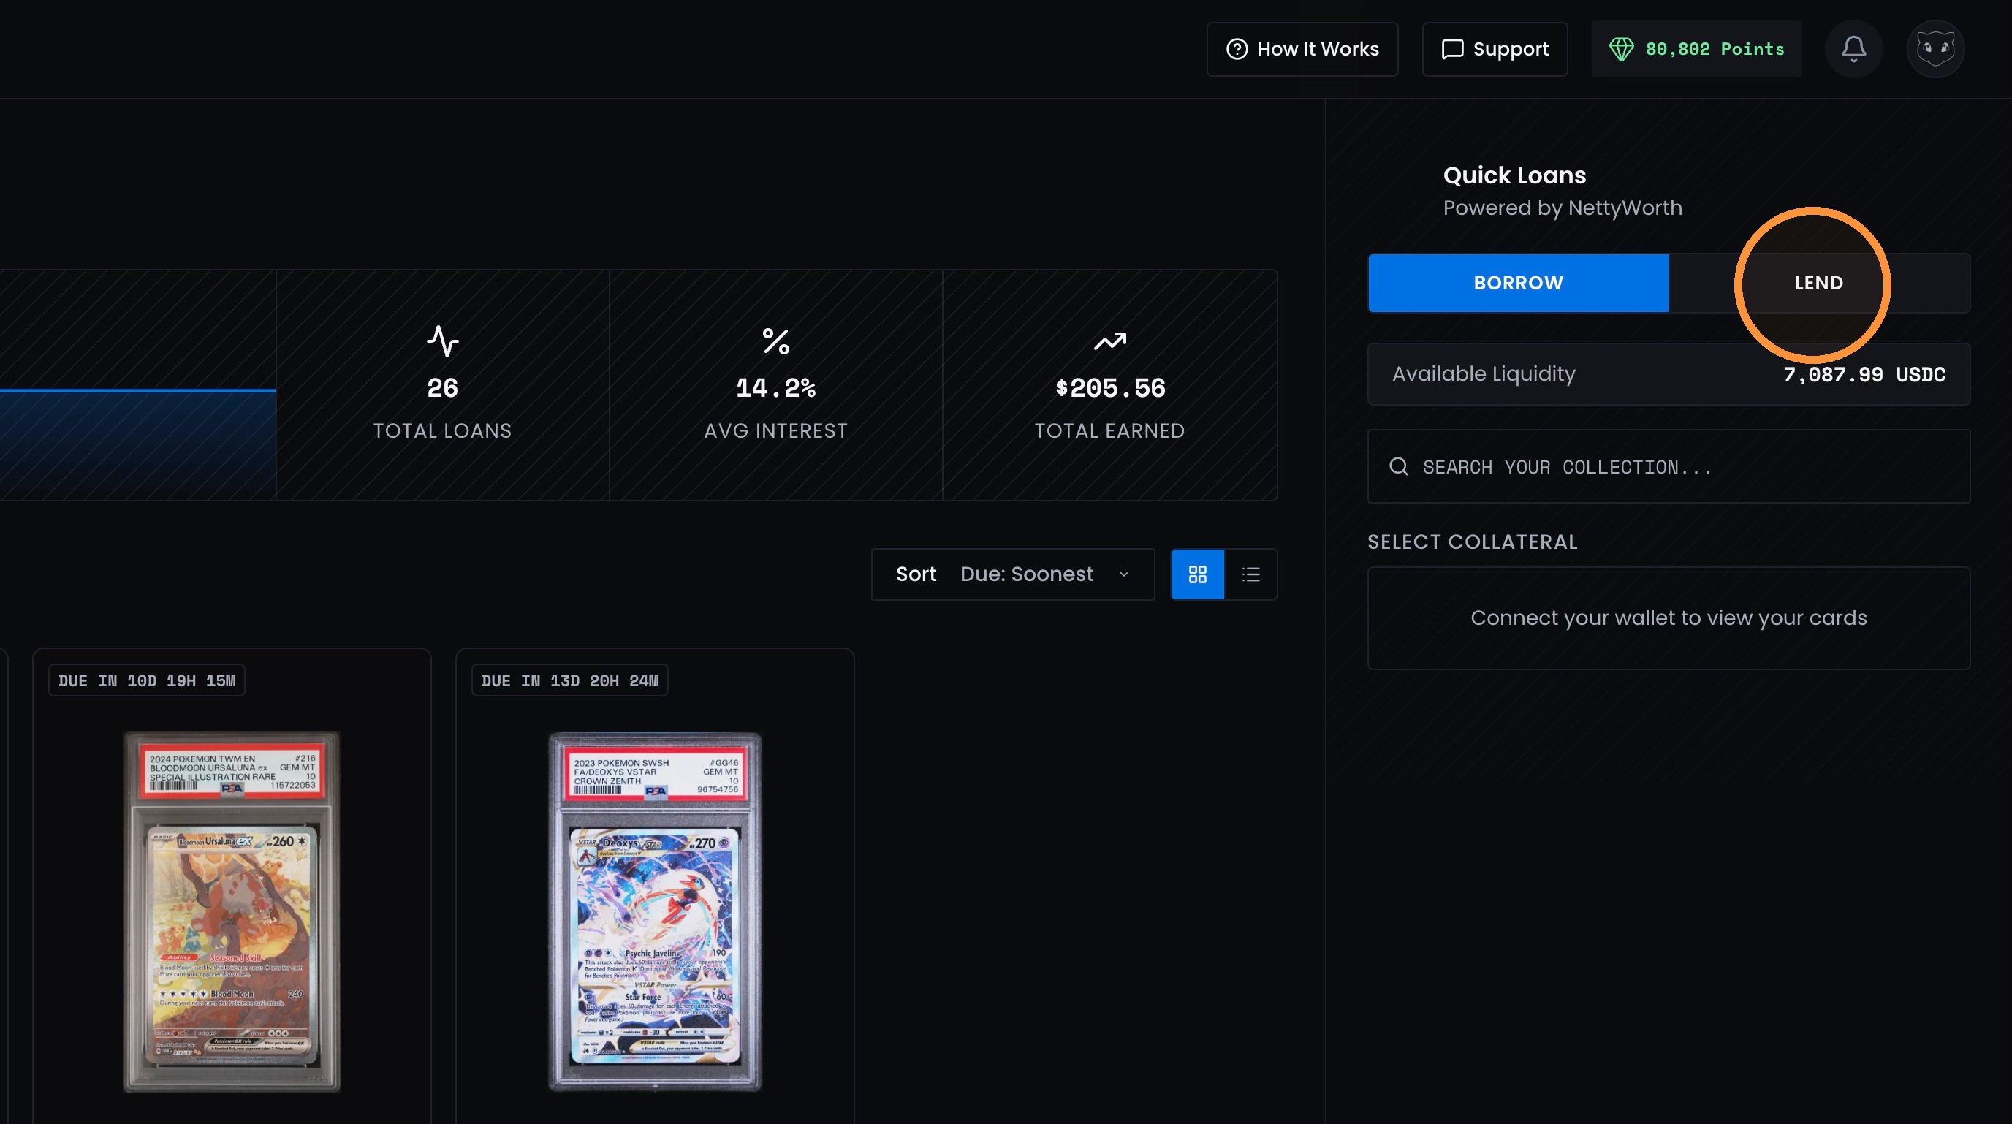Click the Avg Interest percent icon

(775, 341)
